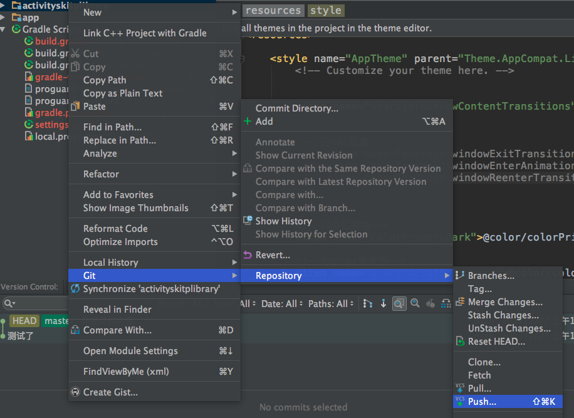Viewport: 574px width, 418px height.
Task: Toggle the highlighted show-details toolbar icon
Action: point(399,303)
